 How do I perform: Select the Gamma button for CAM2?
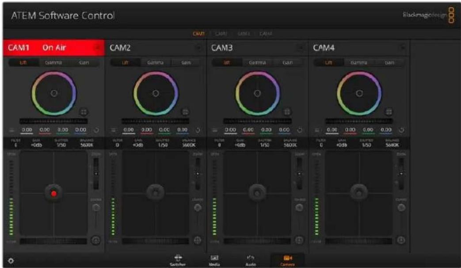[155, 62]
